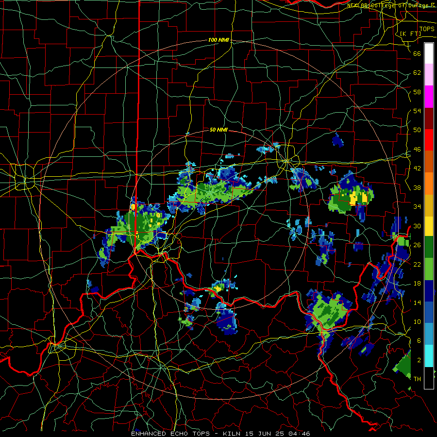Click the '58' legend value

[417, 92]
